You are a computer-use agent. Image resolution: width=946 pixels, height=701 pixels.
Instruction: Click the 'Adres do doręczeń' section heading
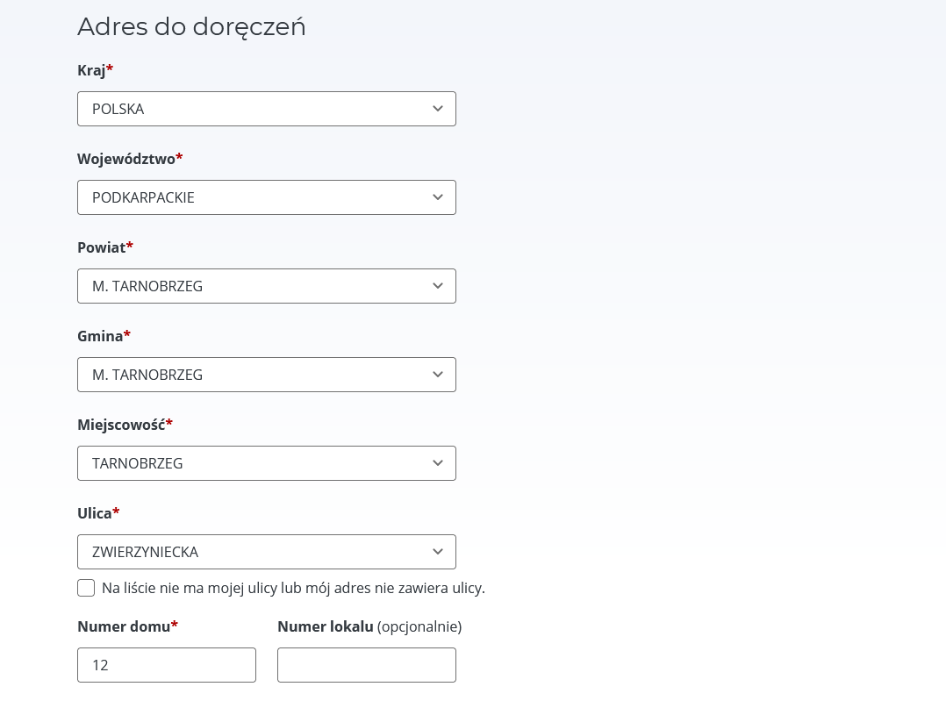pyautogui.click(x=191, y=26)
